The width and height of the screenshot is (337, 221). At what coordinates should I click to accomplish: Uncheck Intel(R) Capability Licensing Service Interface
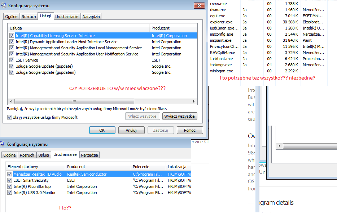click(12, 36)
